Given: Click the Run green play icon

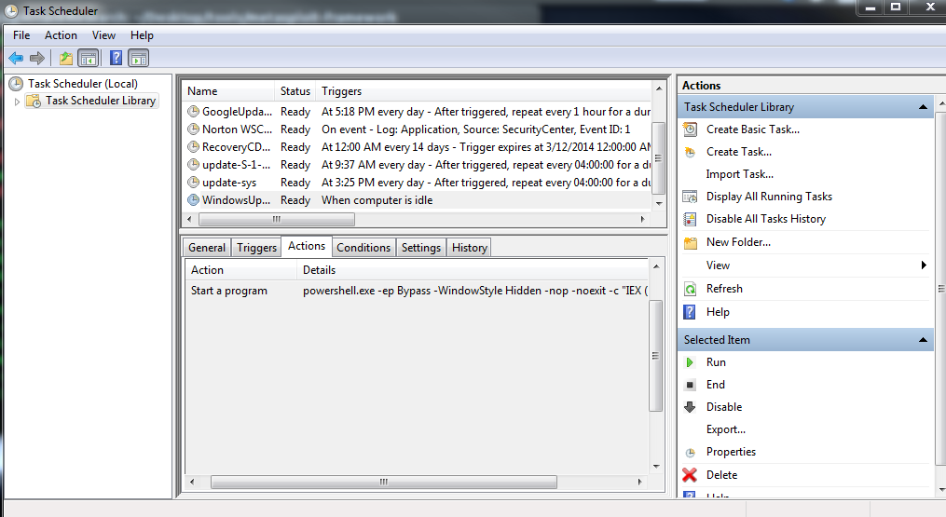Looking at the screenshot, I should 690,362.
